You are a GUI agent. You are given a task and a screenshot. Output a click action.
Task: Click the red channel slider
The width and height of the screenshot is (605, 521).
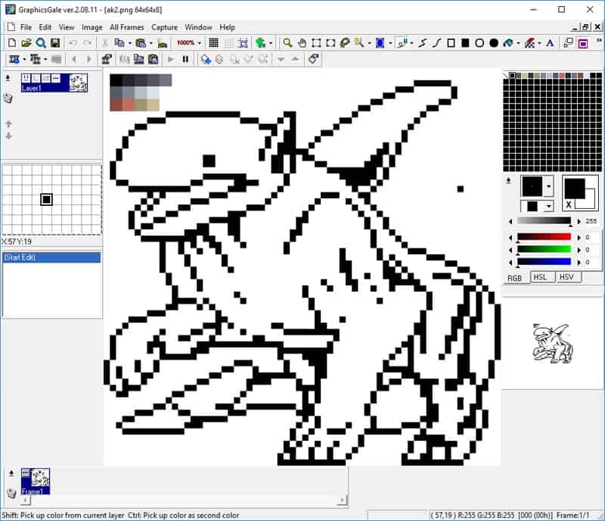click(x=544, y=237)
